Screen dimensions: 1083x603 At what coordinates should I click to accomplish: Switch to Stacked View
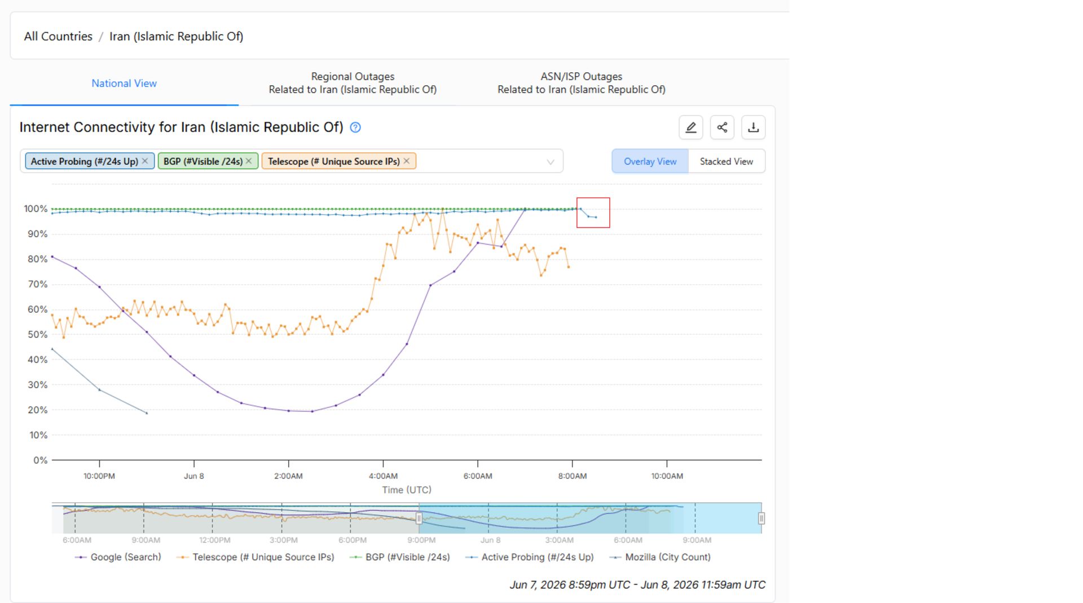[727, 161]
